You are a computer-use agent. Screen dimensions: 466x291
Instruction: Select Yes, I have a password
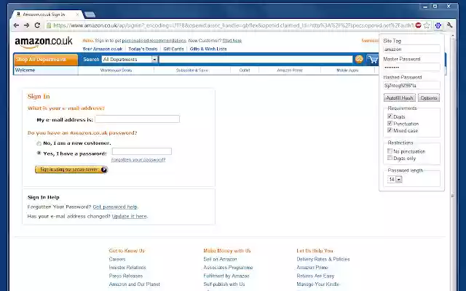pos(39,154)
